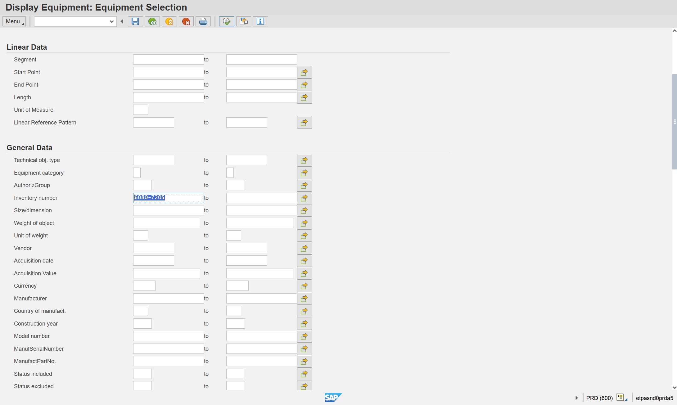Image resolution: width=677 pixels, height=405 pixels.
Task: Click the Print icon
Action: pos(203,21)
